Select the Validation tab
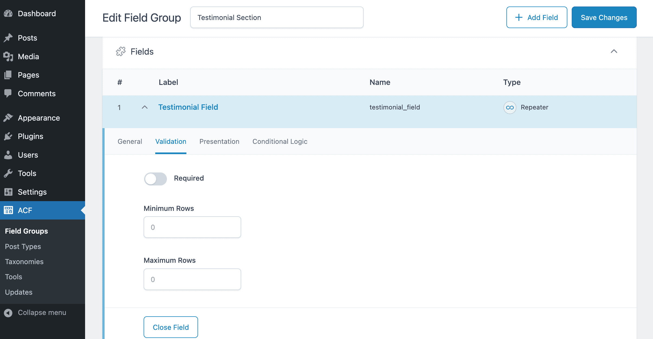The width and height of the screenshot is (653, 339). tap(171, 141)
